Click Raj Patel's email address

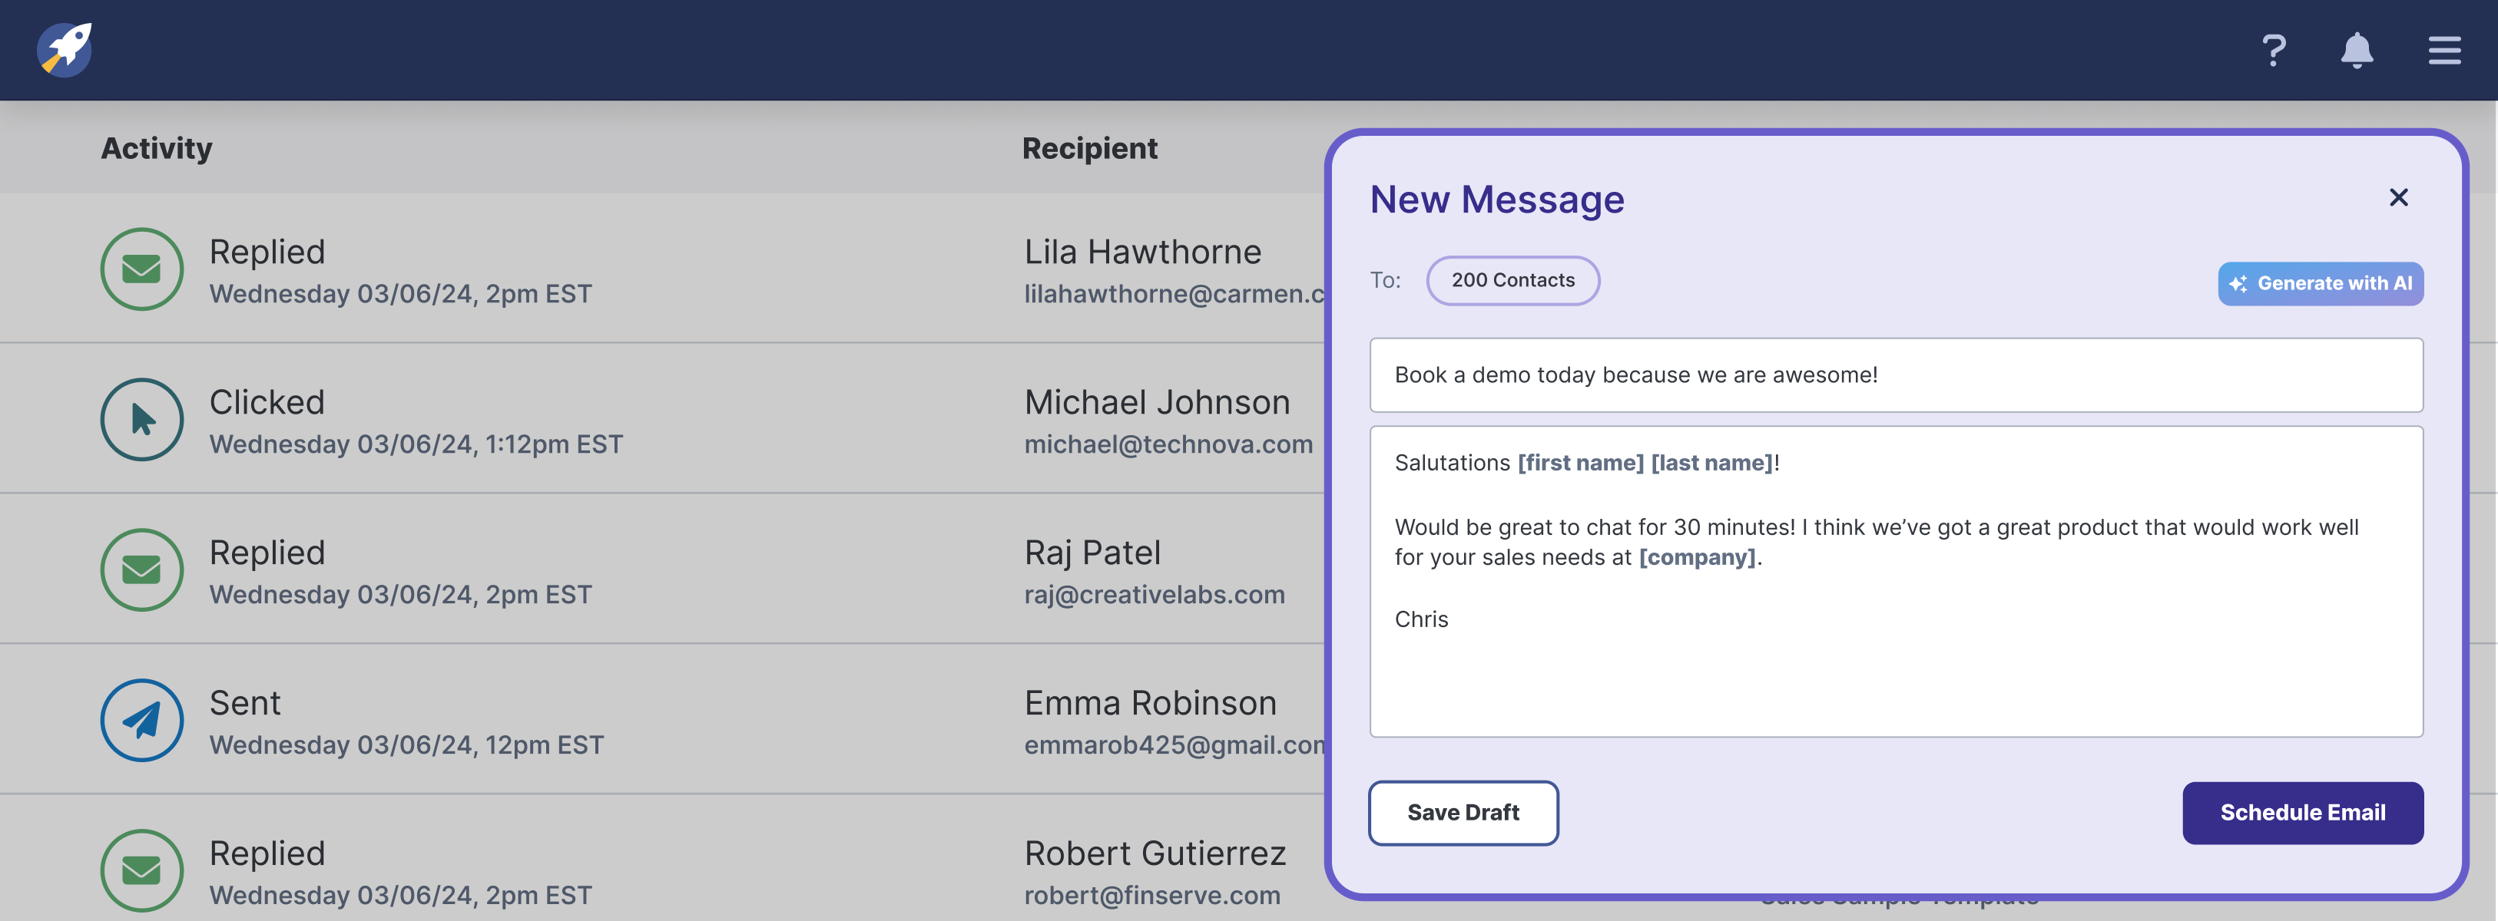click(x=1154, y=595)
